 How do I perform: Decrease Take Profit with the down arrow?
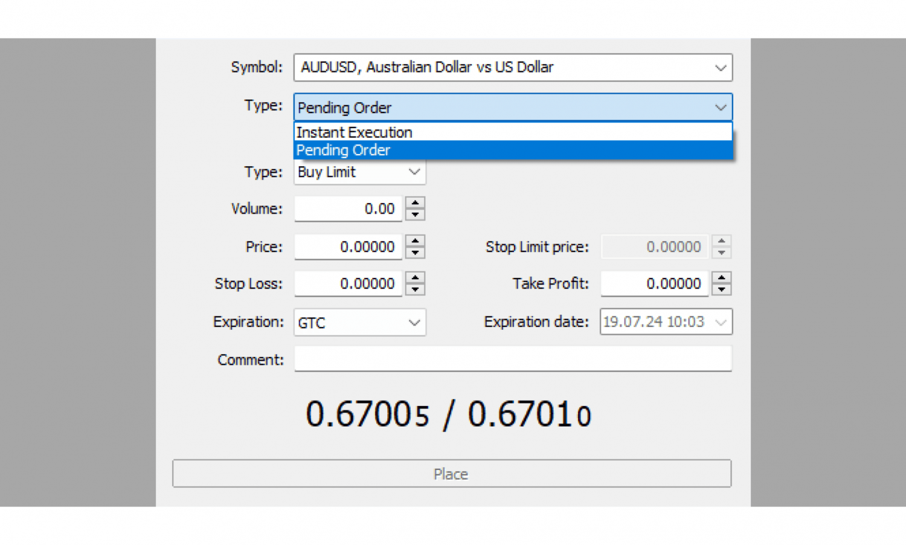pos(721,289)
